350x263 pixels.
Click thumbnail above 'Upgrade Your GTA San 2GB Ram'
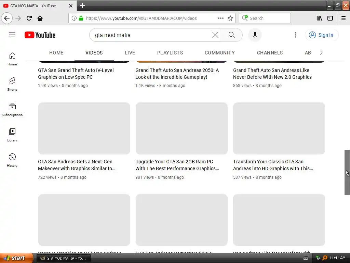point(181,128)
